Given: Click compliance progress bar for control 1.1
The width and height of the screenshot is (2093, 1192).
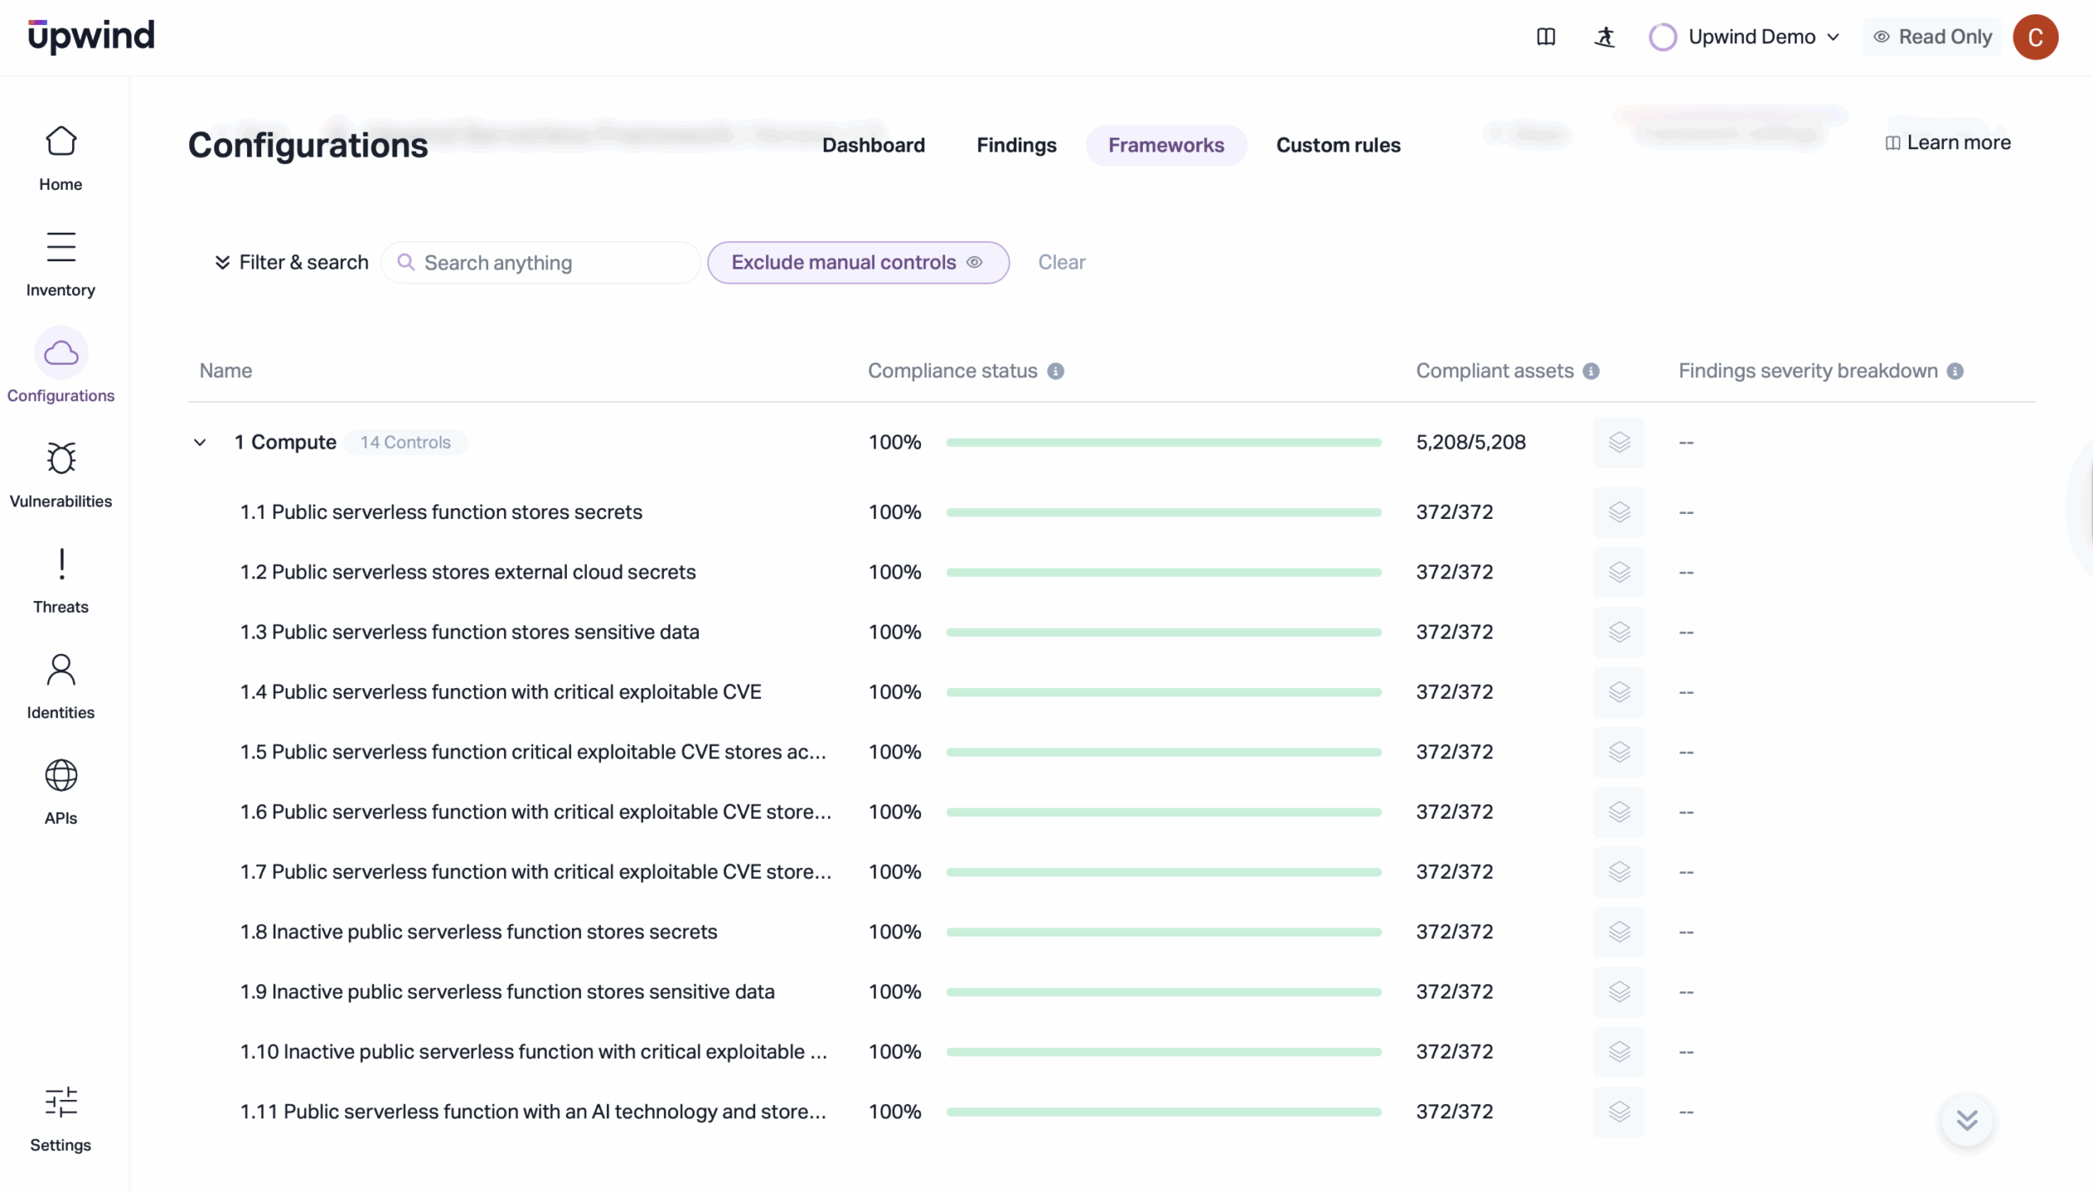Looking at the screenshot, I should click(x=1164, y=512).
